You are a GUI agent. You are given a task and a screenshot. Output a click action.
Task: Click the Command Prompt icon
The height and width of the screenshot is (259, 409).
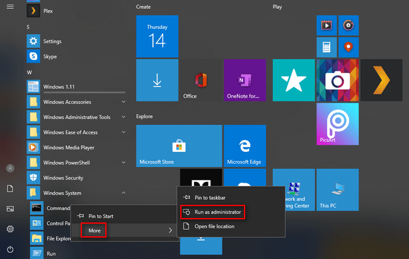pyautogui.click(x=37, y=208)
